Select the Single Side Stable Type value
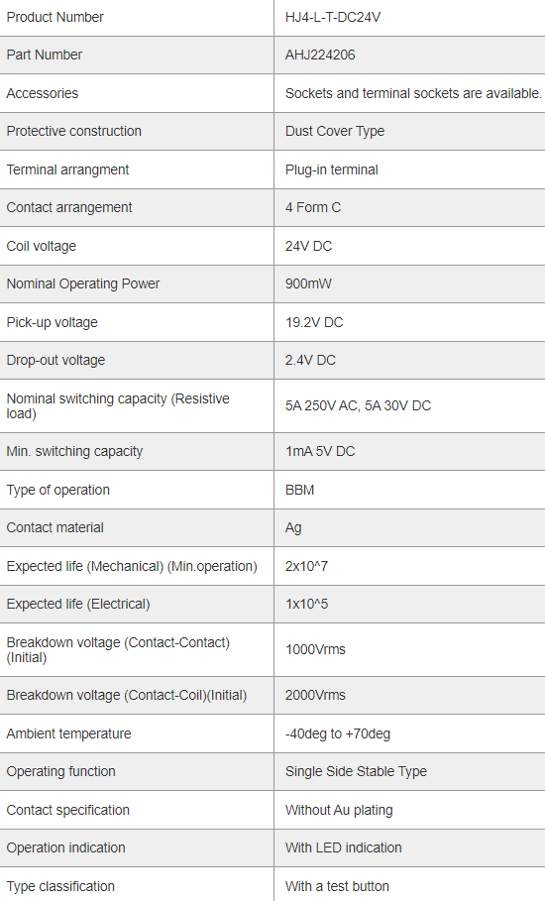The height and width of the screenshot is (901, 545). (x=356, y=772)
